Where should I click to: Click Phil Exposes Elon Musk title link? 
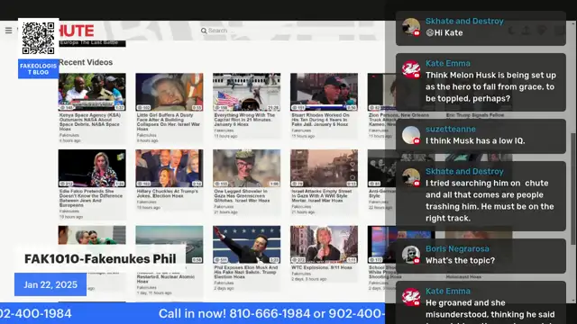pos(246,272)
